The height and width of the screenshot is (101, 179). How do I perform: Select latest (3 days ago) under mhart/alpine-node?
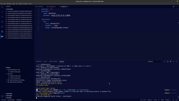coord(15,72)
